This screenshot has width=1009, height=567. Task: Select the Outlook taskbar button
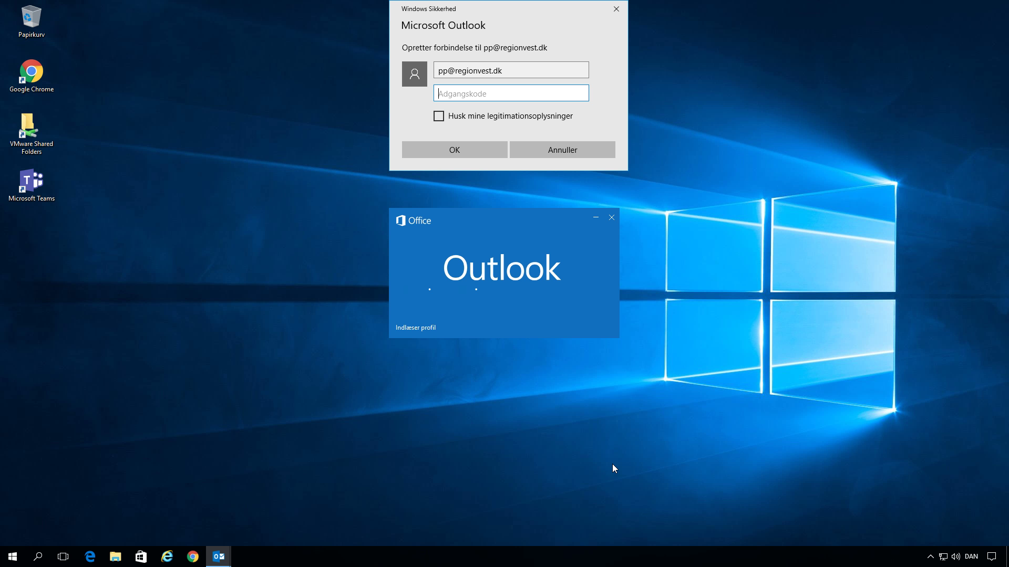click(x=219, y=556)
